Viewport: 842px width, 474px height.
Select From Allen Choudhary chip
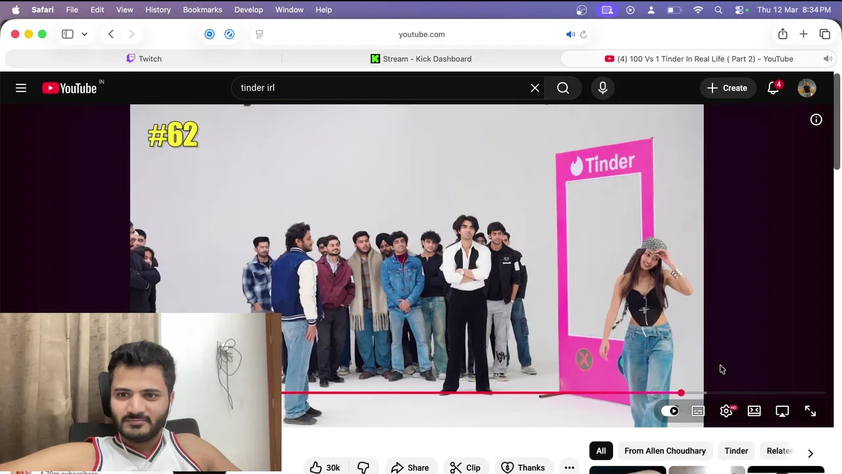664,451
